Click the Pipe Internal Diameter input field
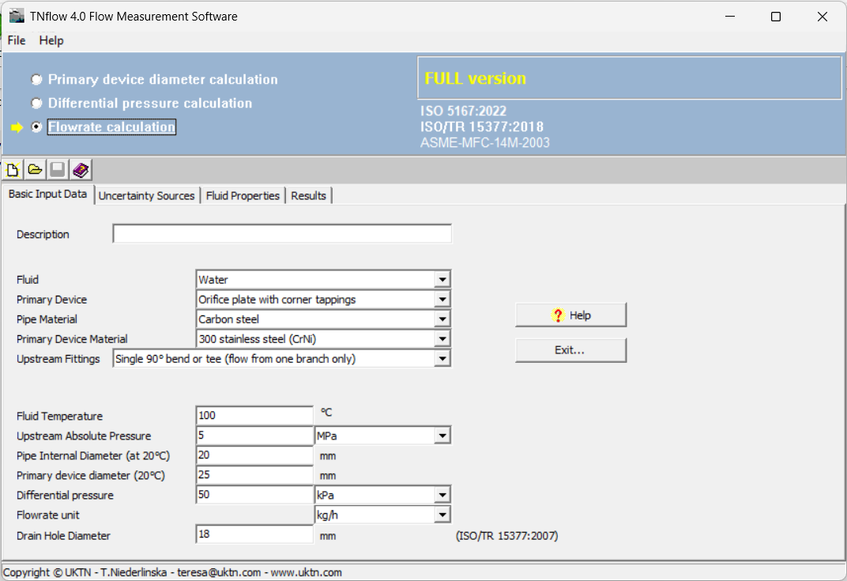Image resolution: width=847 pixels, height=581 pixels. 254,455
